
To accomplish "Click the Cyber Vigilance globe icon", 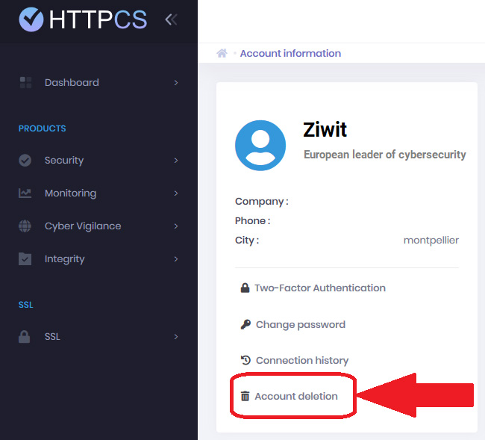I will (25, 226).
